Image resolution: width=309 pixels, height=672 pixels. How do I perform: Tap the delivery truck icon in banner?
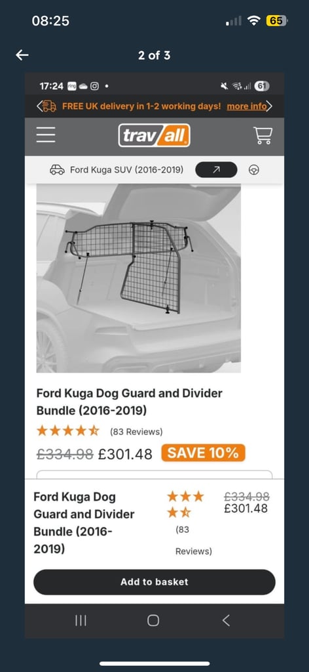[50, 106]
